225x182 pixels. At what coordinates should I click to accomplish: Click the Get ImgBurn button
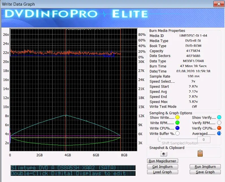[162, 166]
